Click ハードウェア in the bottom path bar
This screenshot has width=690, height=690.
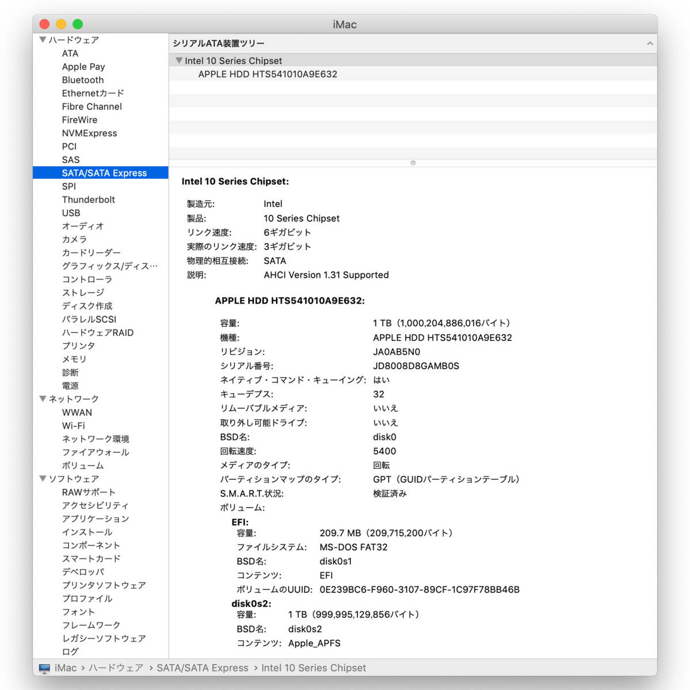click(x=116, y=668)
